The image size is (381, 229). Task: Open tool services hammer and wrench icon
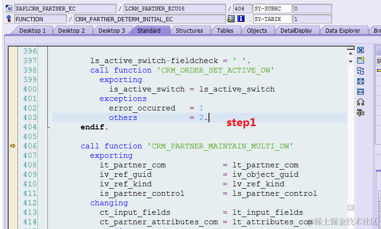click(x=361, y=112)
